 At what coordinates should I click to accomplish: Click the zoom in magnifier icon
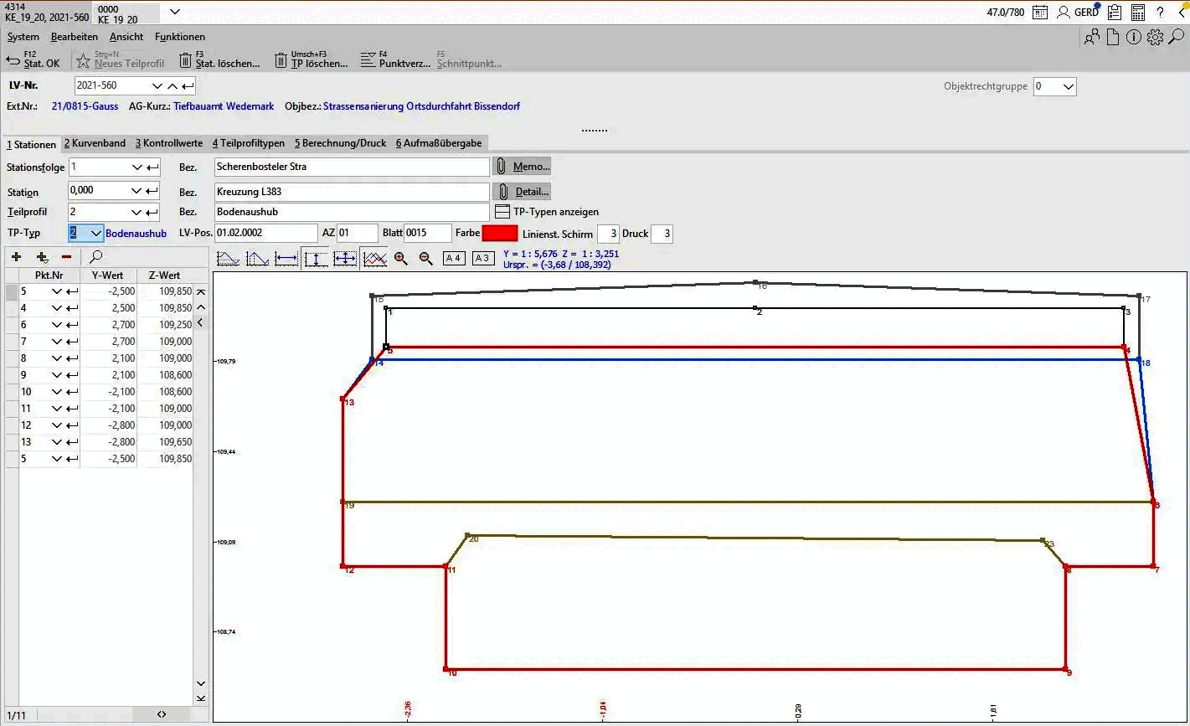click(x=401, y=259)
